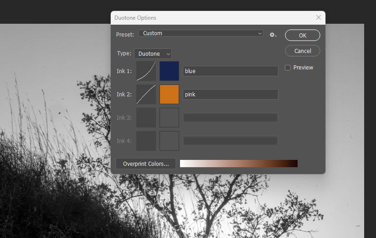Edit the Ink 2 name field 'pink'

[231, 94]
